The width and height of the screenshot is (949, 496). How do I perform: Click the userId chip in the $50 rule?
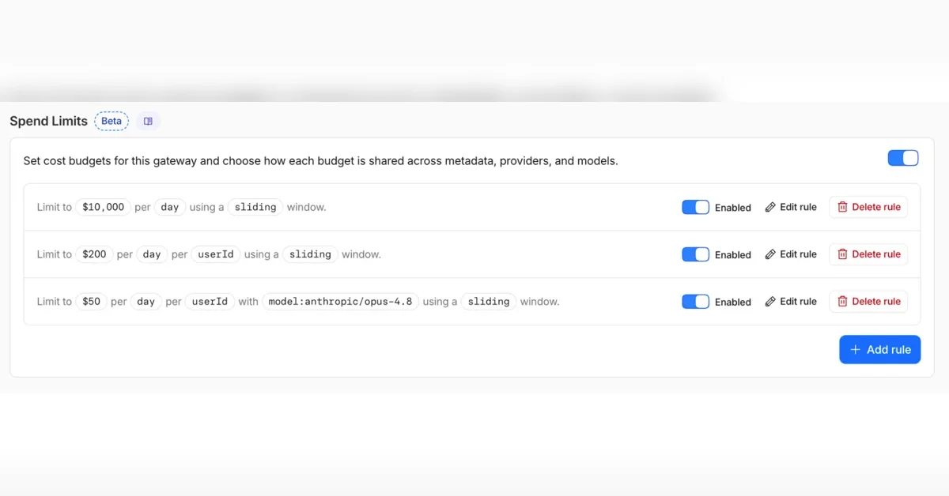(x=210, y=302)
